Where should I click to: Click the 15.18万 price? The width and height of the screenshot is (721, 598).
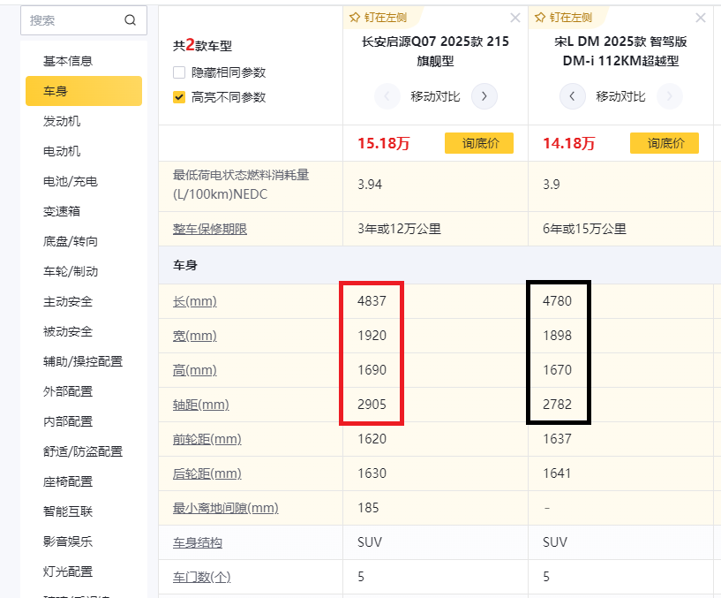384,143
